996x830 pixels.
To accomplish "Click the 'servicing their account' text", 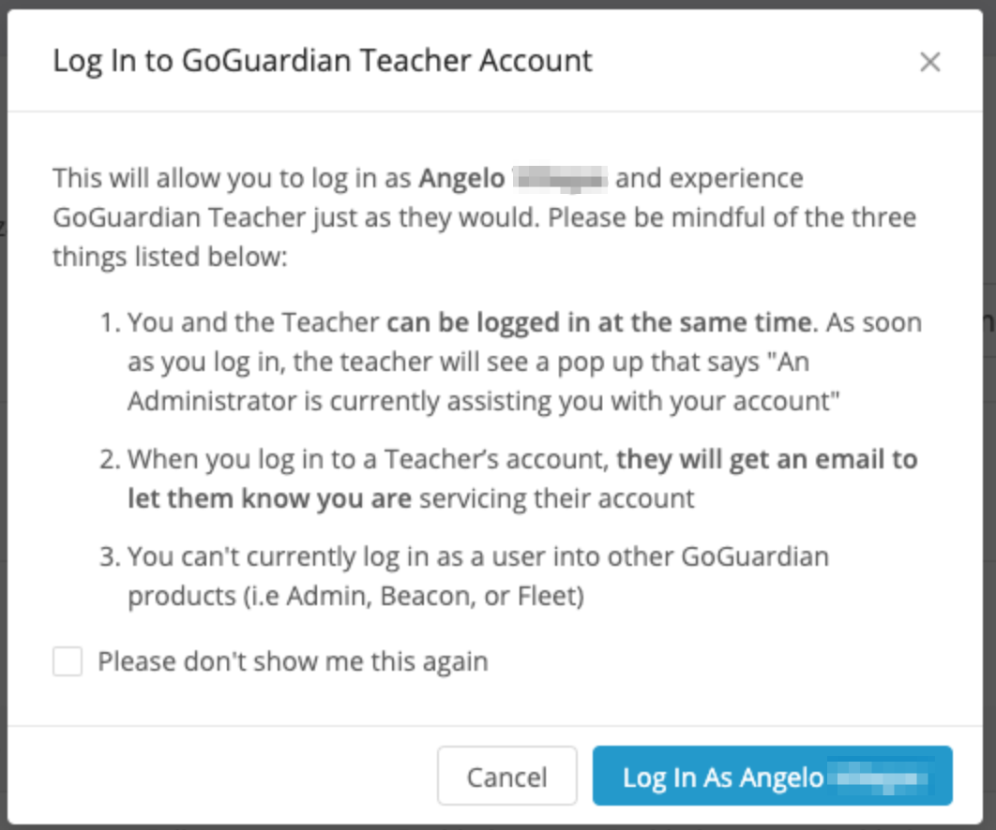I will click(x=557, y=497).
